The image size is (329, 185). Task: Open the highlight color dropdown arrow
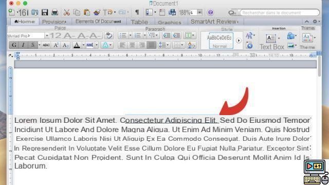pos(97,45)
